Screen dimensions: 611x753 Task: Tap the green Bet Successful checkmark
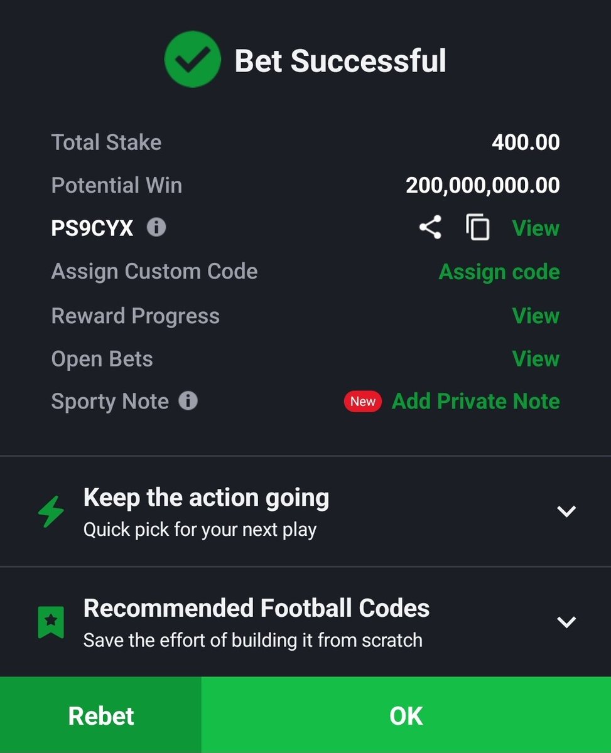(192, 59)
